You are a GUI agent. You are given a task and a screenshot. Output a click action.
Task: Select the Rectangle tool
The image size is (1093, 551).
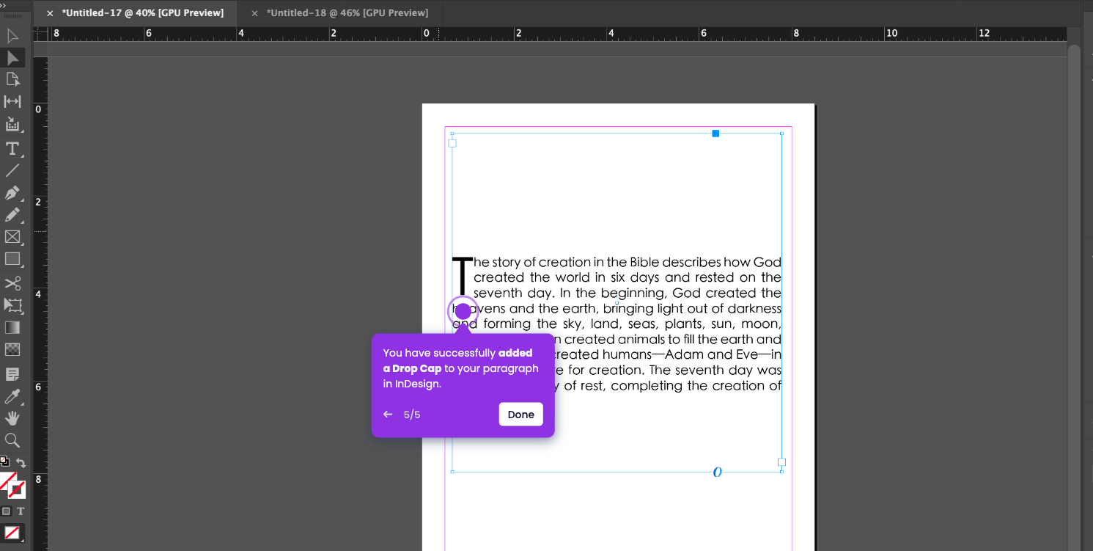click(x=12, y=259)
